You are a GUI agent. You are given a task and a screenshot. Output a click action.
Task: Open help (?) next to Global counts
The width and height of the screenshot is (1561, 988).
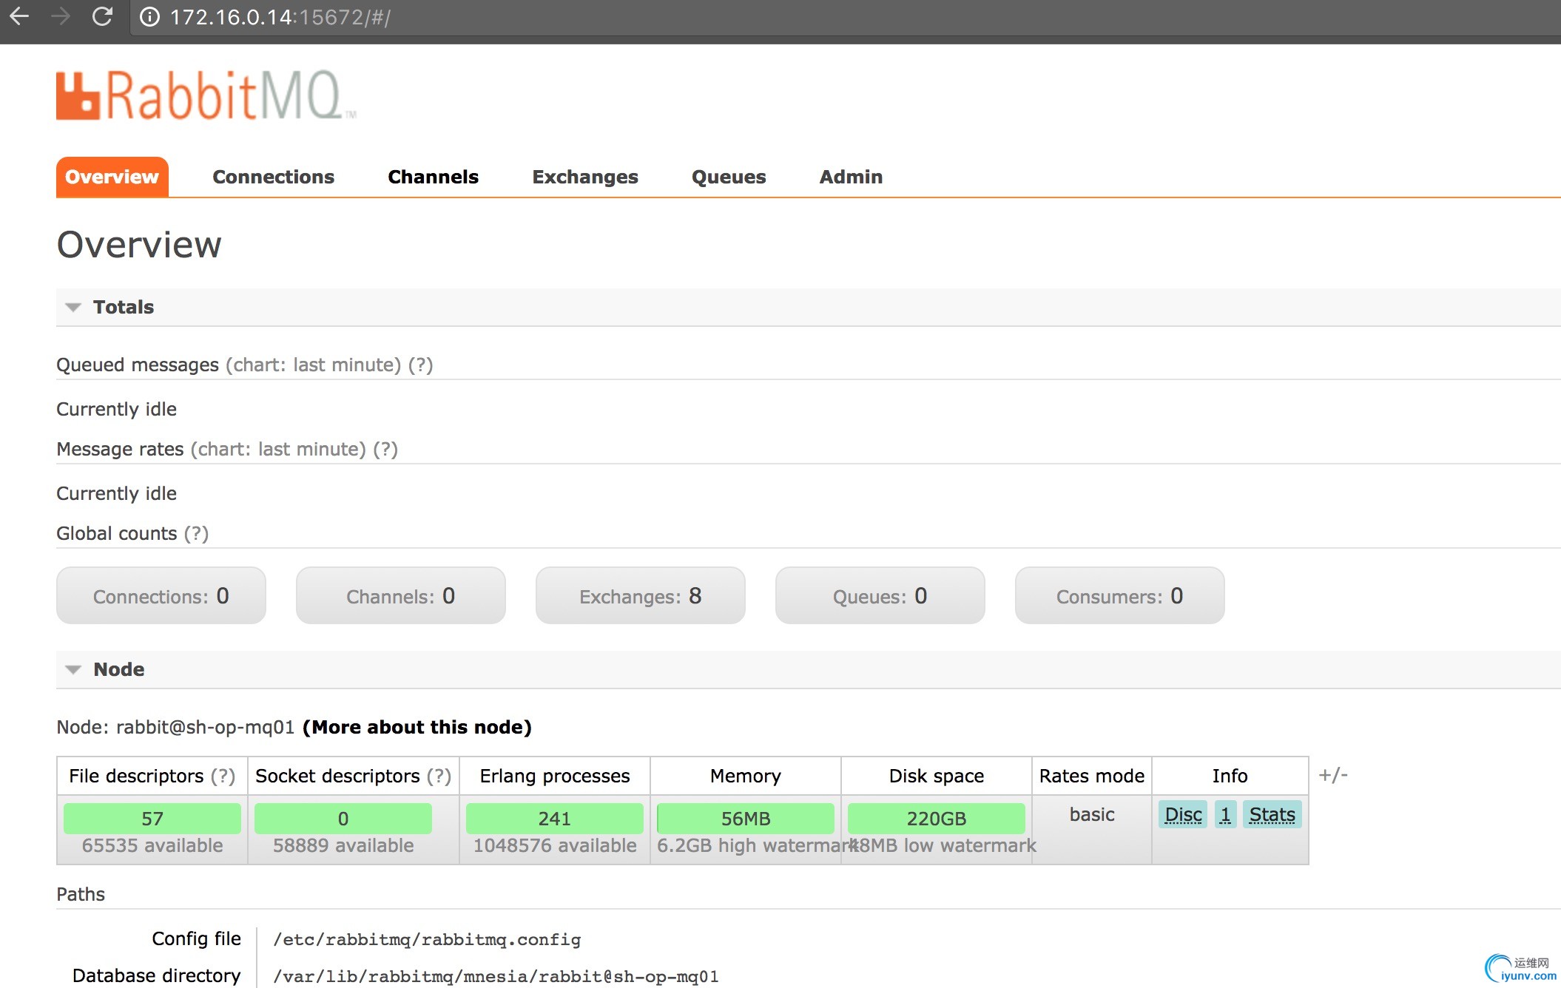[x=196, y=533]
